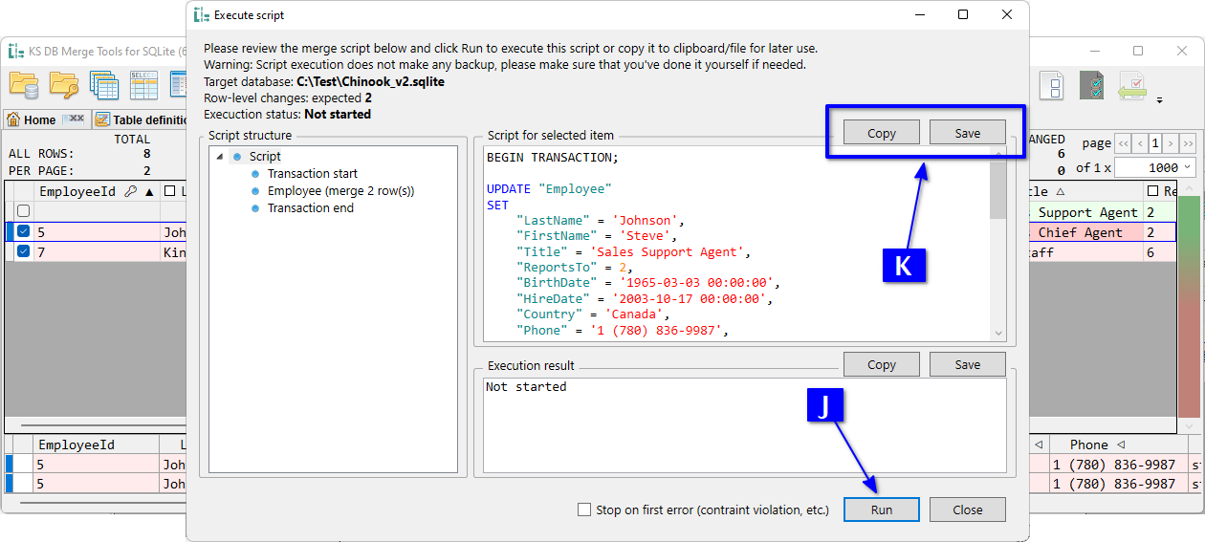Screen dimensions: 1205x542
Task: Click inside the Execution result text box
Action: click(745, 424)
